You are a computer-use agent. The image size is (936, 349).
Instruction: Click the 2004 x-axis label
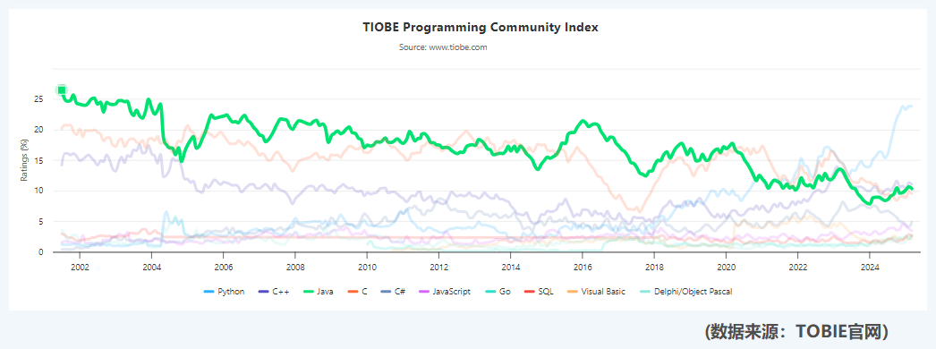point(151,268)
